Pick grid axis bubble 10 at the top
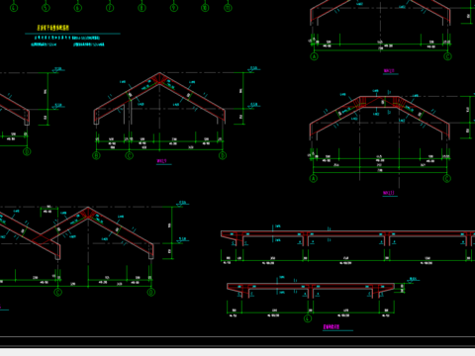This screenshot has height=356, width=475. point(205,8)
